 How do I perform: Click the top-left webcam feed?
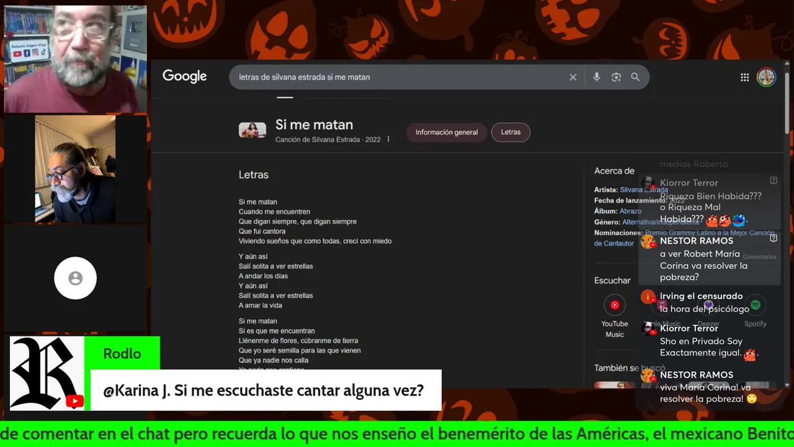[x=75, y=60]
